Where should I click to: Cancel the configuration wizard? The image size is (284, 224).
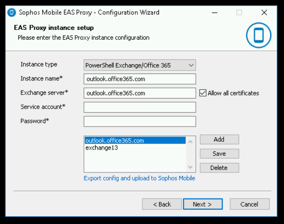tap(250, 204)
